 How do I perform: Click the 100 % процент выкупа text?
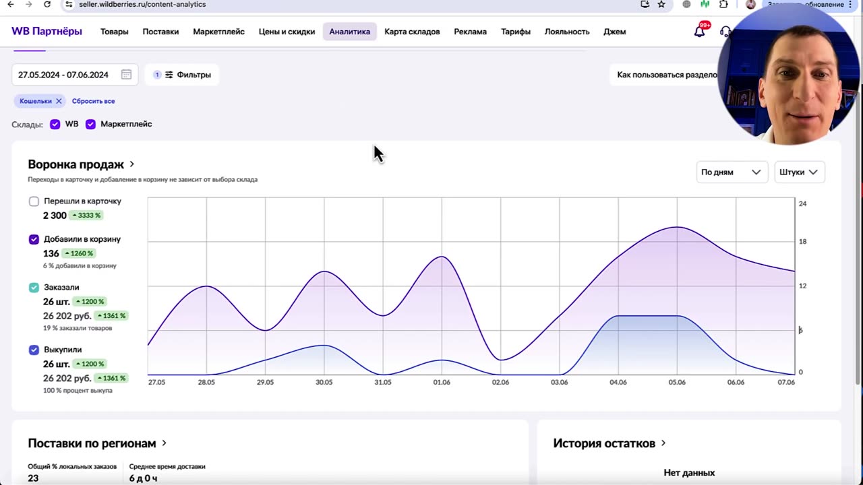point(78,391)
